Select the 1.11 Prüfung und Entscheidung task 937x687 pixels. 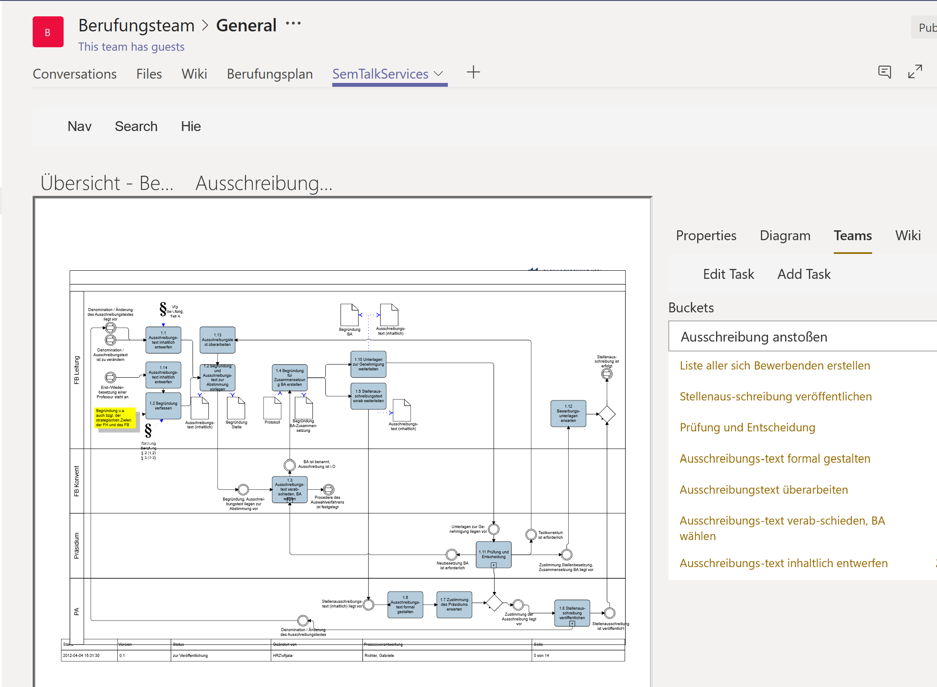(x=493, y=554)
